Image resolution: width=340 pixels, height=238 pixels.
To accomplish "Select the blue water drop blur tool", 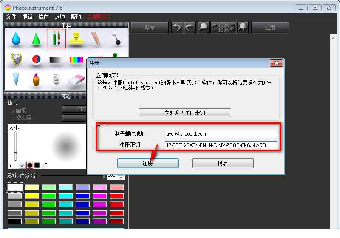I will tap(16, 39).
